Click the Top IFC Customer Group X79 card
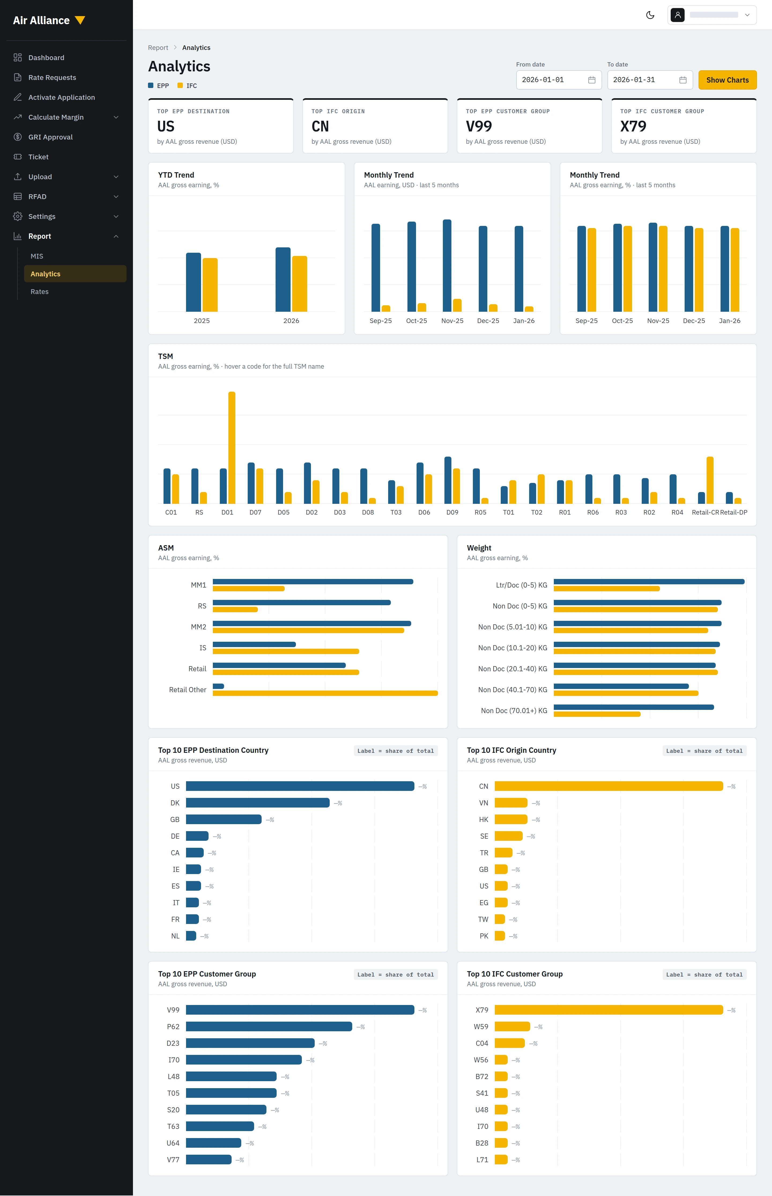The height and width of the screenshot is (1196, 772). (684, 126)
